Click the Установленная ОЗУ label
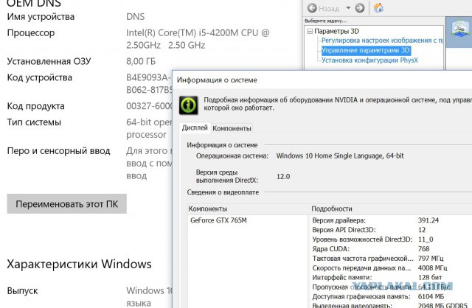Viewport: 472px width, 308px height. [x=49, y=61]
